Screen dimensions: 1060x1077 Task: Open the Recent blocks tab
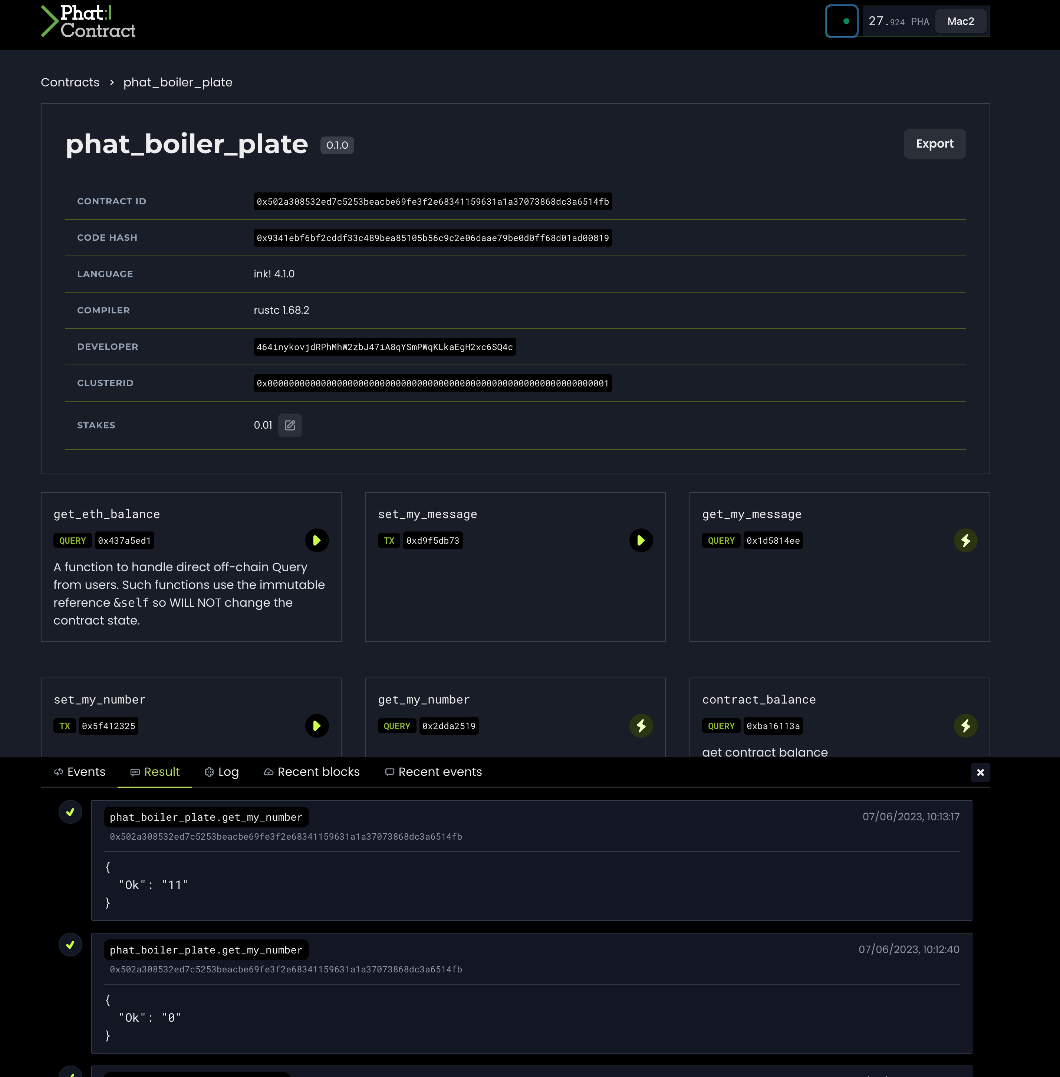312,772
